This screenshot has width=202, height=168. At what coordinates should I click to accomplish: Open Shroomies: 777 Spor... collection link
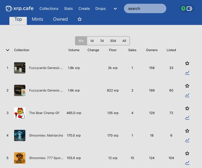46,158
